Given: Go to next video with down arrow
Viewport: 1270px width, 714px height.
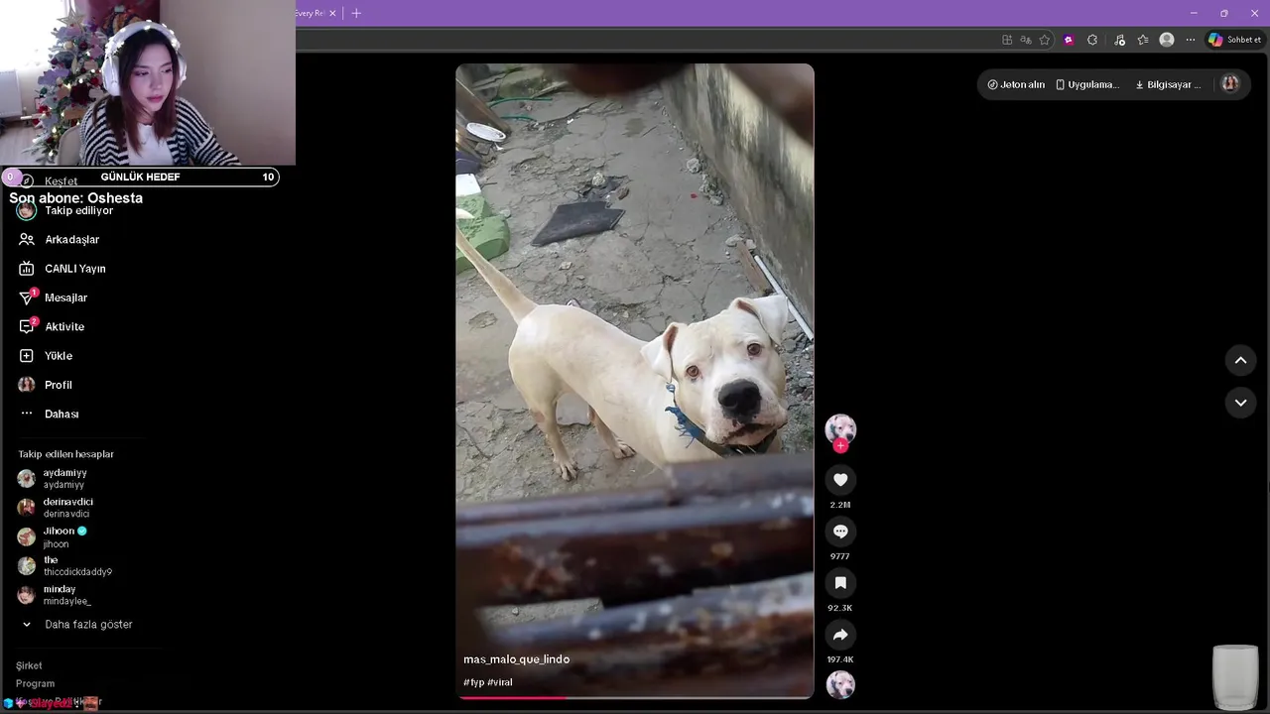Looking at the screenshot, I should (x=1240, y=403).
